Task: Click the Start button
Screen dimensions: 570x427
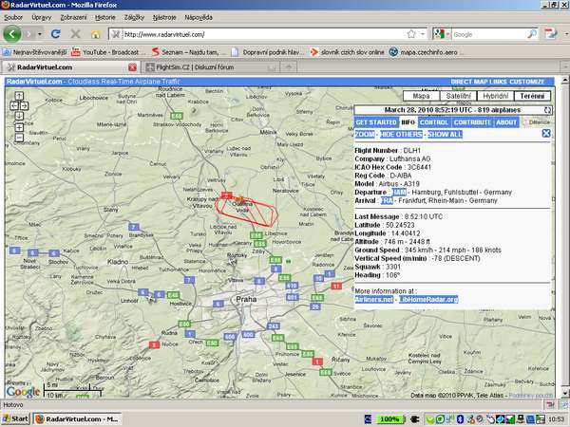Action: pyautogui.click(x=15, y=419)
